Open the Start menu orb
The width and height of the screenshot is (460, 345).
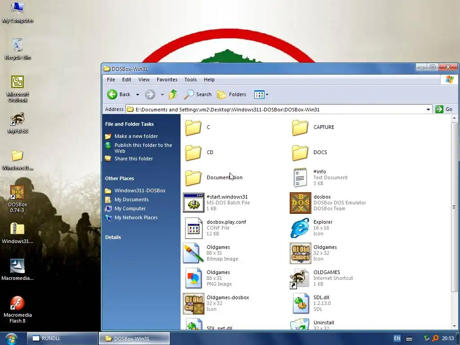11,339
